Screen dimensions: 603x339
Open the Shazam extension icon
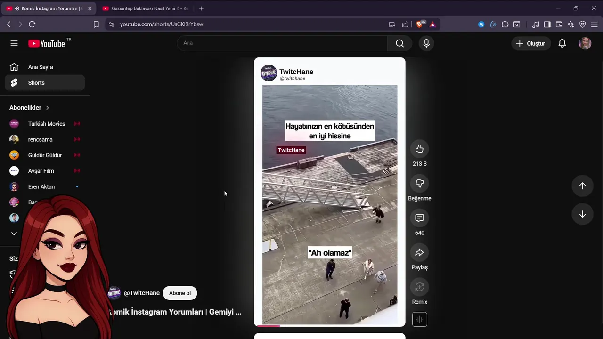click(x=481, y=24)
